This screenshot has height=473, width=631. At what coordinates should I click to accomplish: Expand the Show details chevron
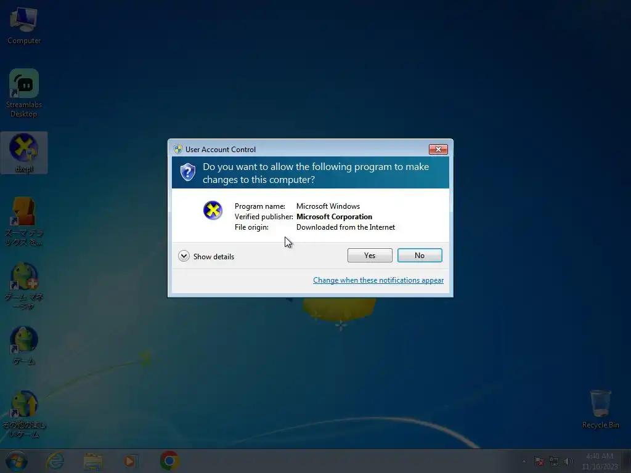pyautogui.click(x=184, y=256)
